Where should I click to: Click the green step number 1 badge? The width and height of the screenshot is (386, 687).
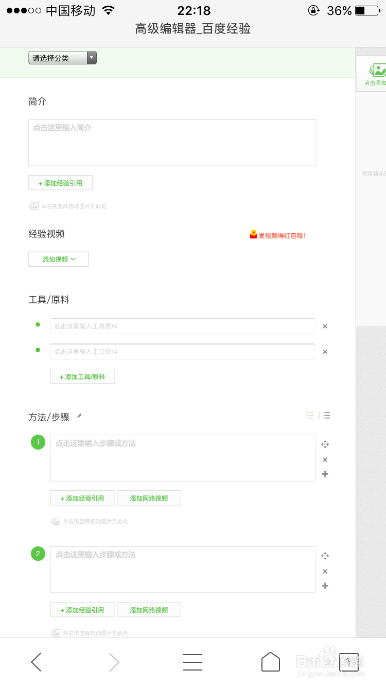[x=38, y=442]
